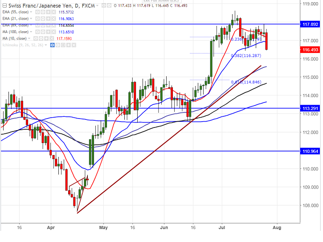
Task: Toggle eye icon for MA (100, close)
Action: point(37,32)
